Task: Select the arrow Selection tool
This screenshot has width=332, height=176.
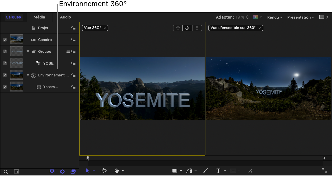Action: pyautogui.click(x=87, y=170)
